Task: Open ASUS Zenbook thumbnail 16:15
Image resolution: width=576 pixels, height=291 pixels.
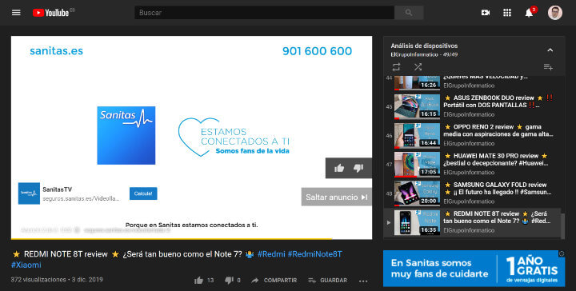Action: pyautogui.click(x=417, y=106)
